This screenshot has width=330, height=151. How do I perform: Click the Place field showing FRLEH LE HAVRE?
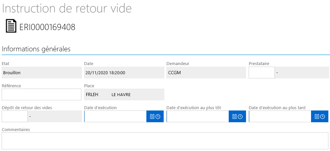click(124, 94)
